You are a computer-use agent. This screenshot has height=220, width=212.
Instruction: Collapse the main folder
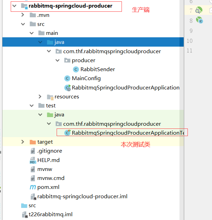point(32,33)
